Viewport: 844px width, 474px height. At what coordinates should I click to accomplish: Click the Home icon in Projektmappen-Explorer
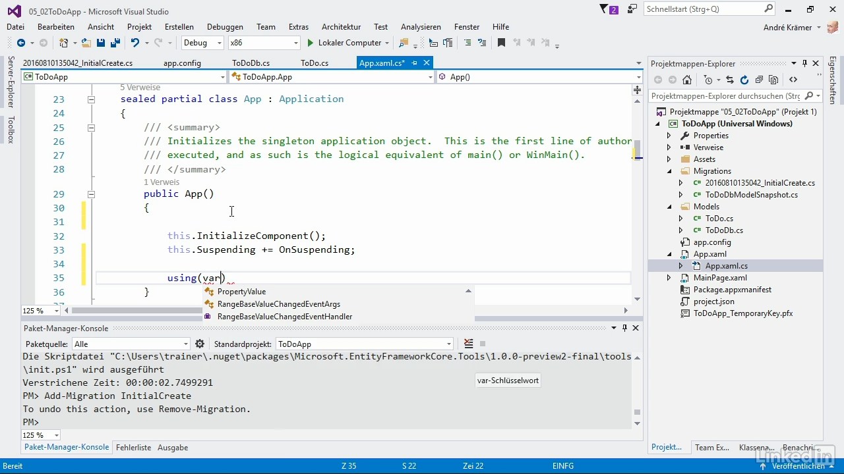[x=687, y=80]
